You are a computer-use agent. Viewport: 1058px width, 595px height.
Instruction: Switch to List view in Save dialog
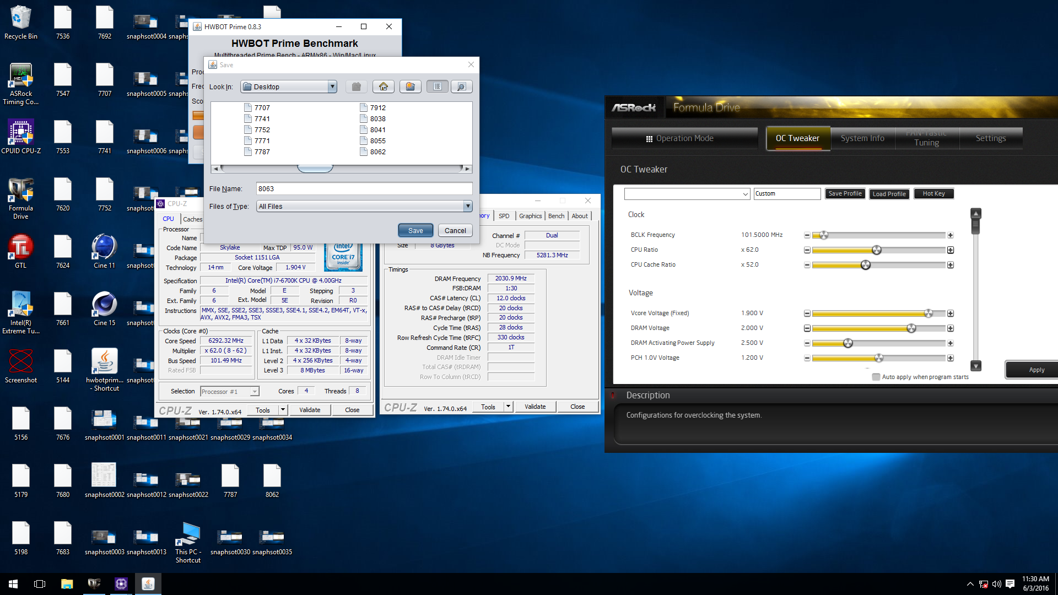438,86
